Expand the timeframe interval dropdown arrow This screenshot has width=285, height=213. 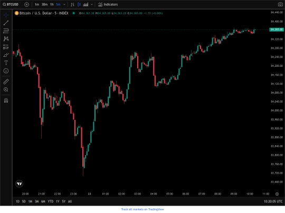click(64, 5)
